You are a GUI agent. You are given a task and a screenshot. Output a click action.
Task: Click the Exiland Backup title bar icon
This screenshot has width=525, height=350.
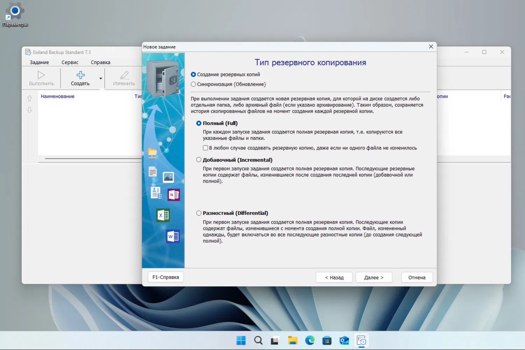tap(28, 52)
